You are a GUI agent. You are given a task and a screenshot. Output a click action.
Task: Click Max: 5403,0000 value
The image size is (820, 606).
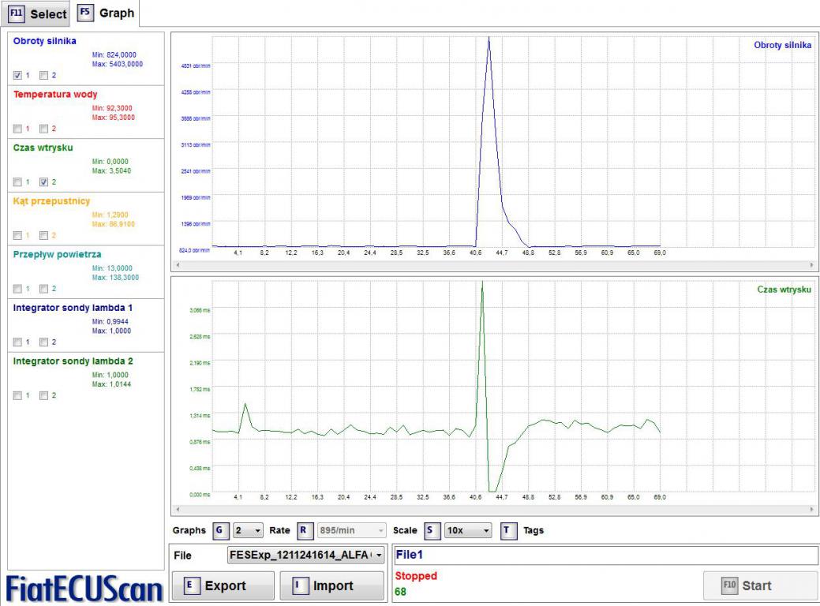point(117,64)
